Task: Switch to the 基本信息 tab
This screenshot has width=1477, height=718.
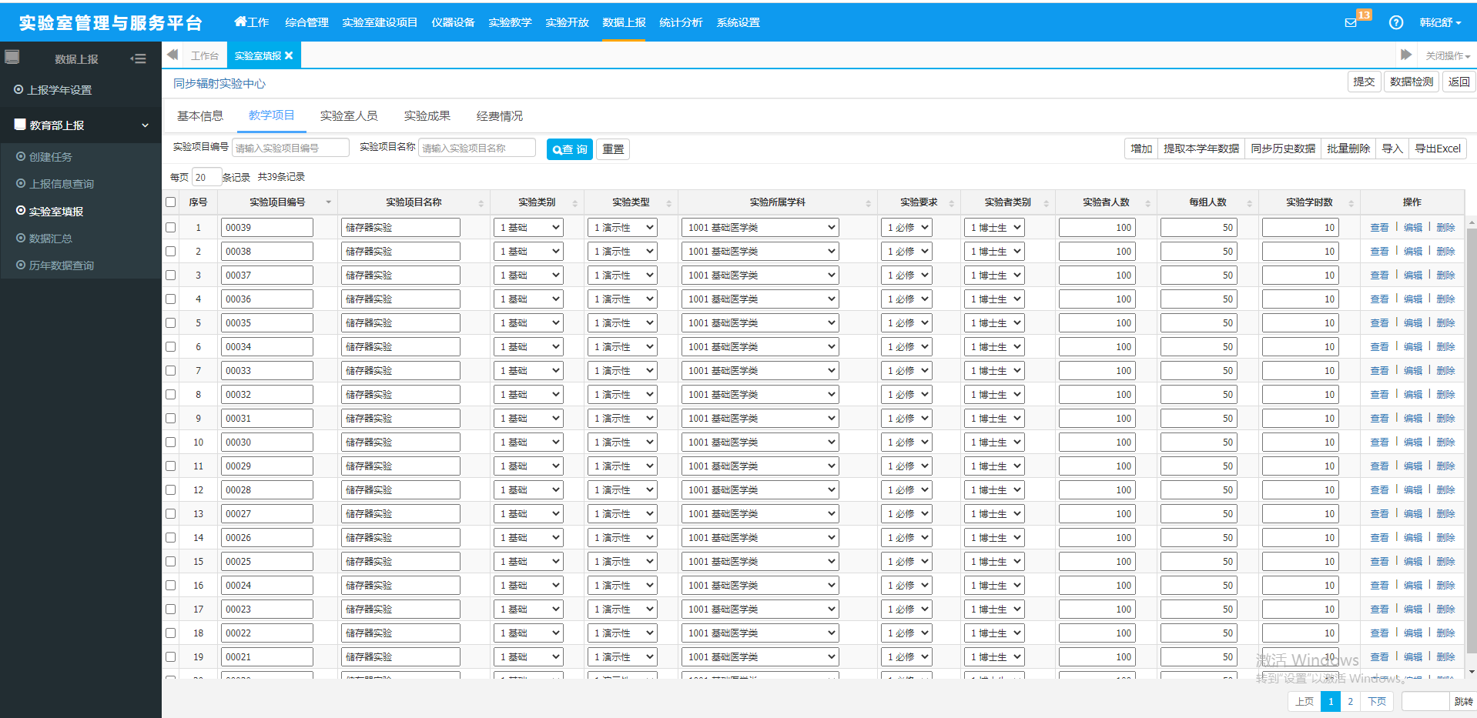Action: click(200, 116)
